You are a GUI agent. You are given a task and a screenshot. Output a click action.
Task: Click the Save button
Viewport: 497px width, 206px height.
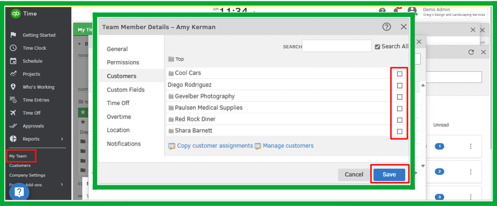point(389,174)
